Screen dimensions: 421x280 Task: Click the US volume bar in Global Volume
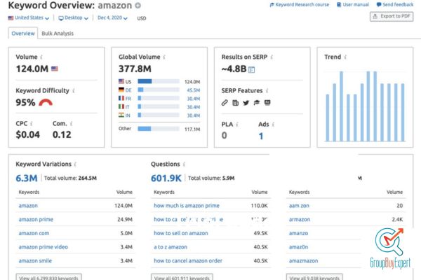(159, 81)
